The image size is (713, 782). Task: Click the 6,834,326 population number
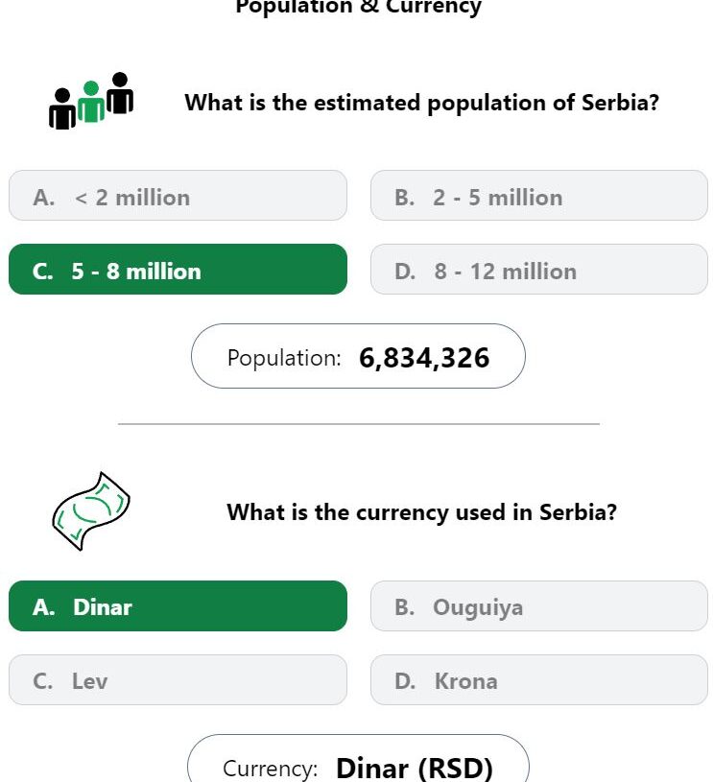(x=424, y=358)
